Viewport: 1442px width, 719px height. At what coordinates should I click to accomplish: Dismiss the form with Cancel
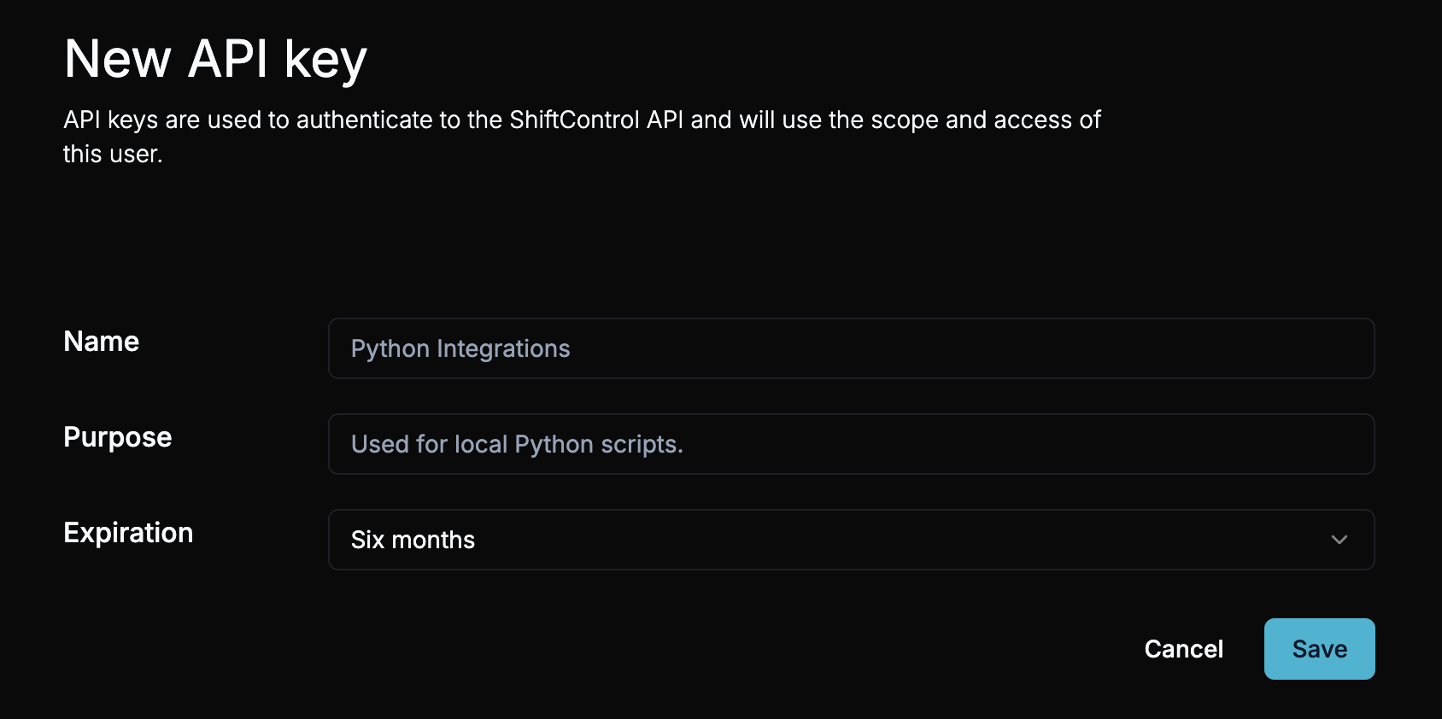[x=1183, y=648]
